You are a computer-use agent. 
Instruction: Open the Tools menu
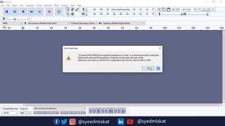point(72,5)
